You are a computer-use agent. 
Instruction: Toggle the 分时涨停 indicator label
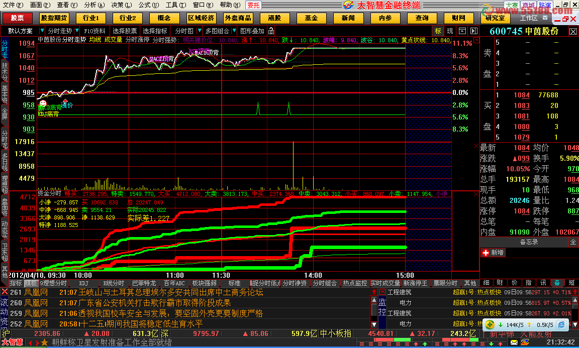coord(137,40)
